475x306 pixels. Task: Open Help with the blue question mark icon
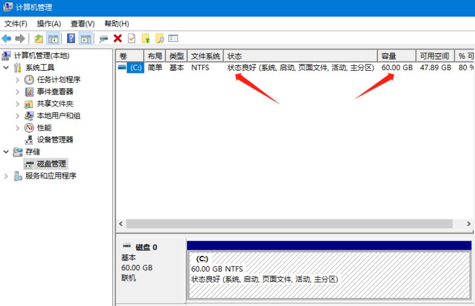click(71, 39)
